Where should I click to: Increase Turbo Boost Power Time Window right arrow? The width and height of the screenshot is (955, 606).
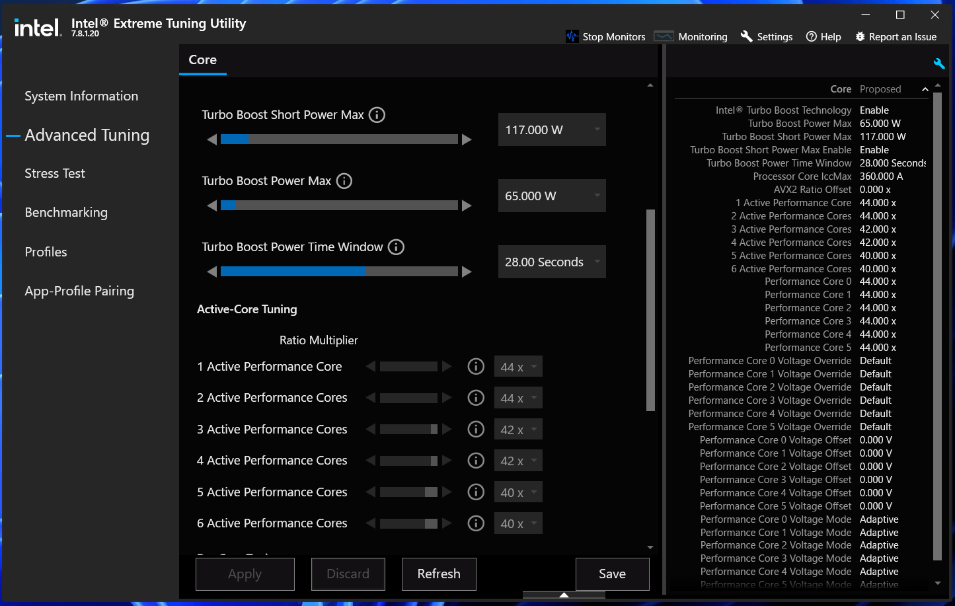pyautogui.click(x=467, y=272)
